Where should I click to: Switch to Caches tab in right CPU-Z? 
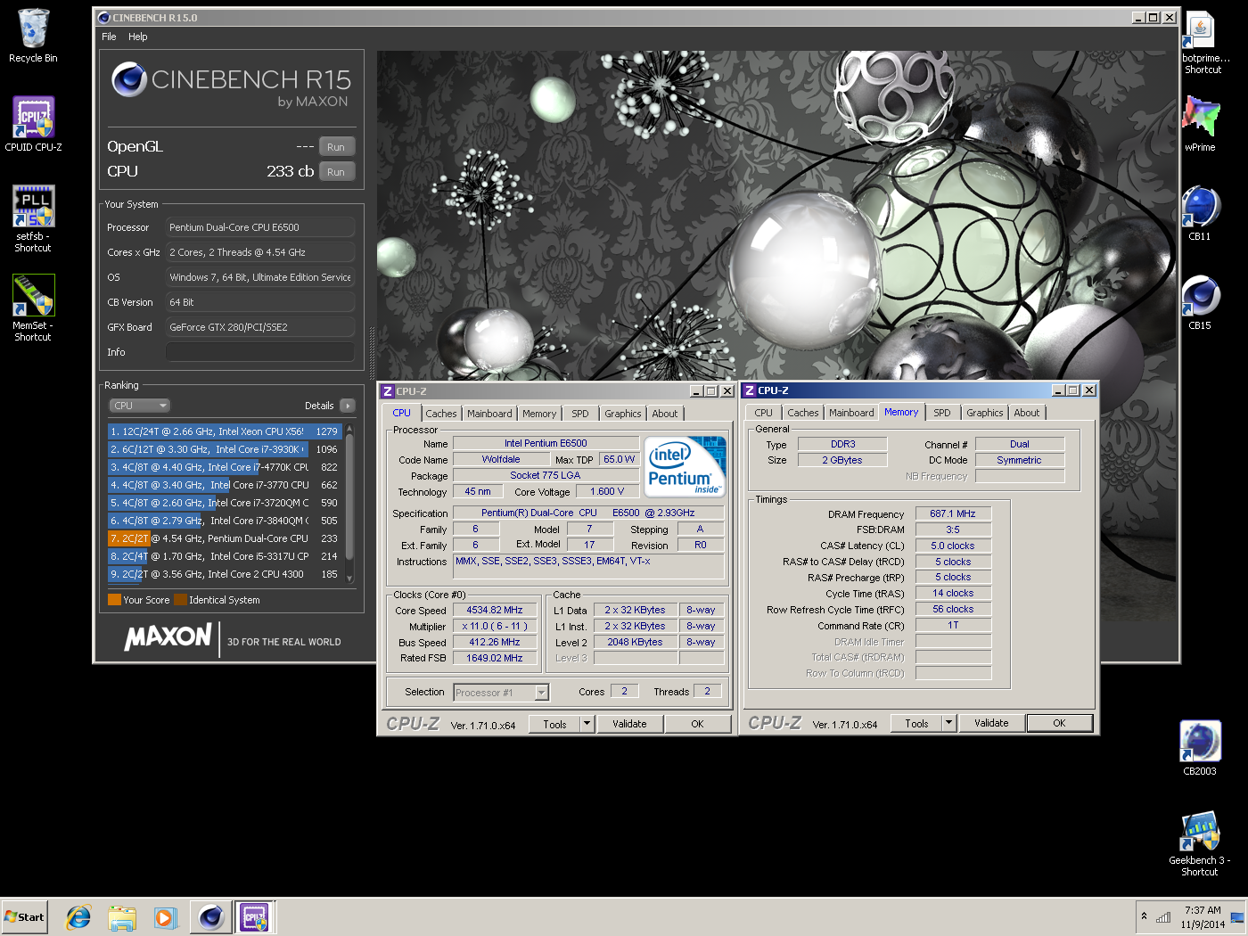click(802, 413)
